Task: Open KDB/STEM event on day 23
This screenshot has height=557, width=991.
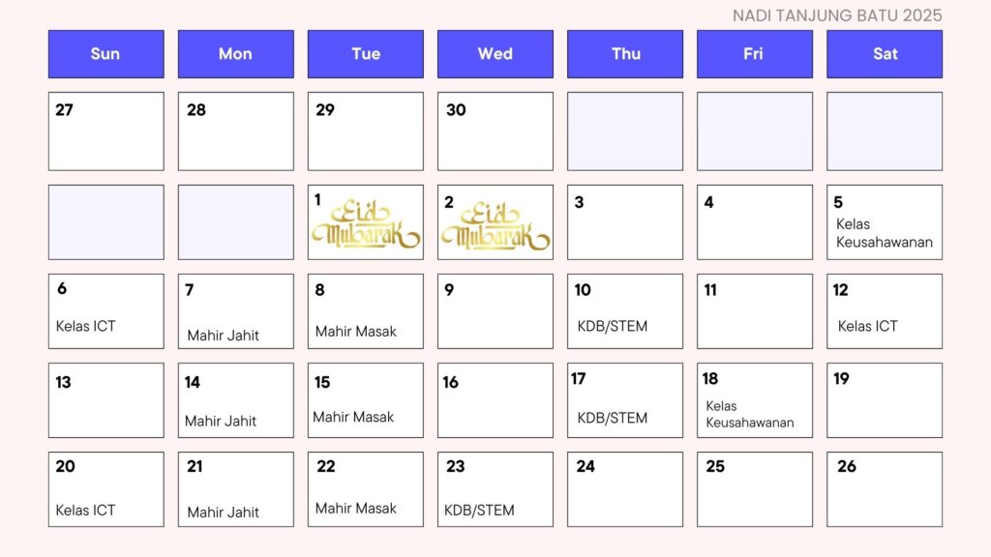Action: point(479,511)
